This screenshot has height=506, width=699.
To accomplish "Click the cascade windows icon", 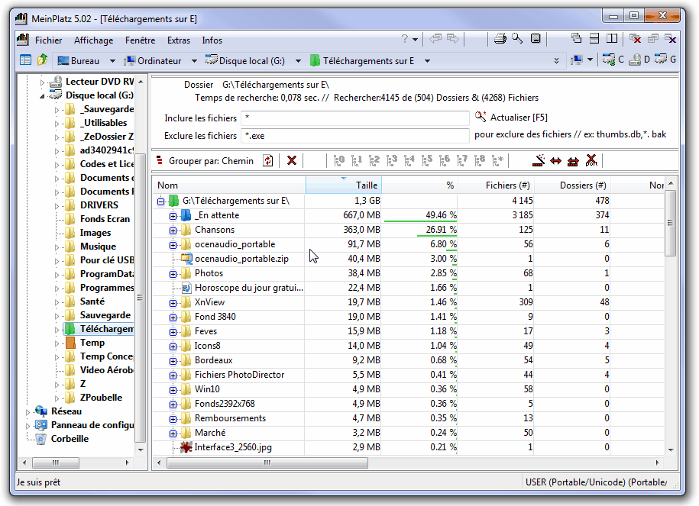I will [577, 39].
